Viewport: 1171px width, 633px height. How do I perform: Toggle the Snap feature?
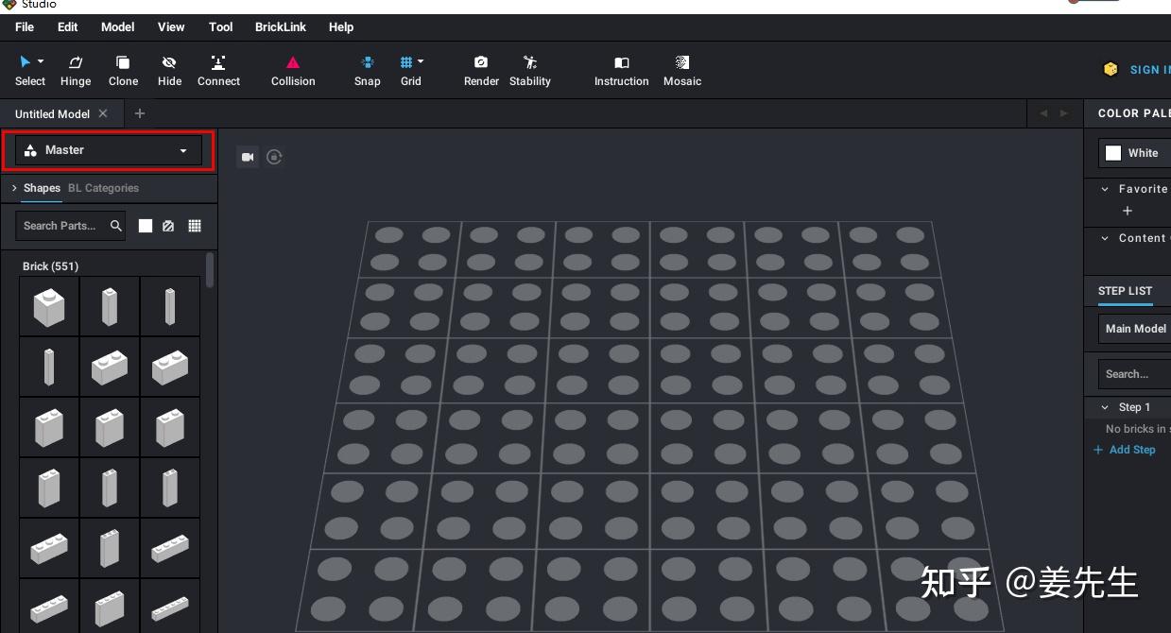(x=367, y=64)
